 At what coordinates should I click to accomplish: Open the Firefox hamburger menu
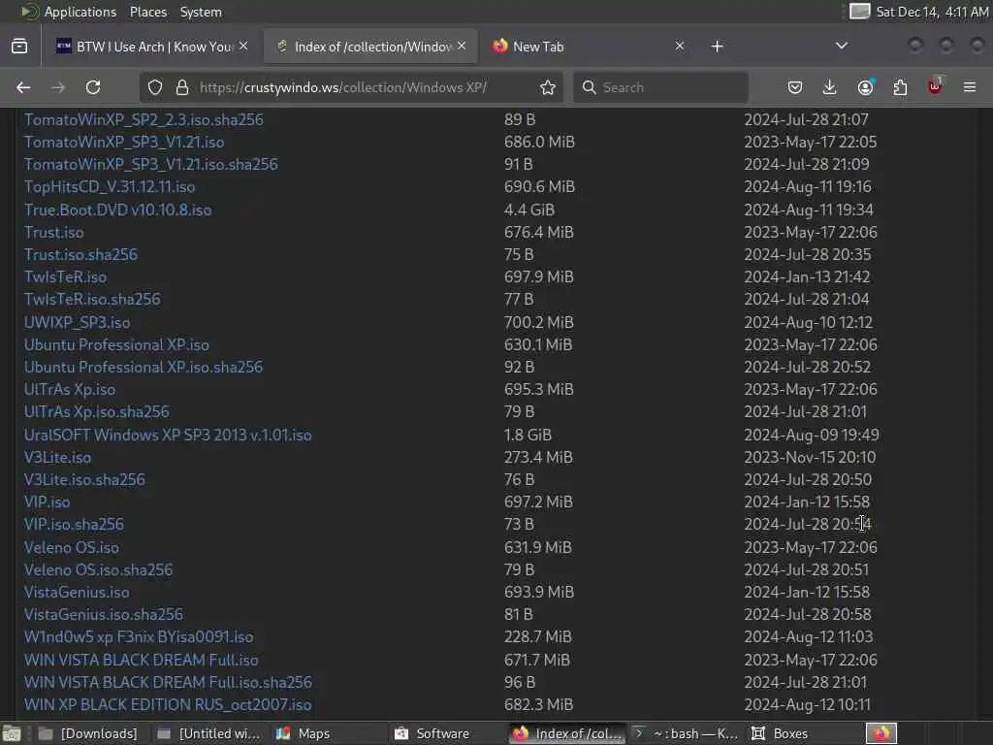970,87
